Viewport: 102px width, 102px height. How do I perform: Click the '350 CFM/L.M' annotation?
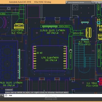pos(52,33)
